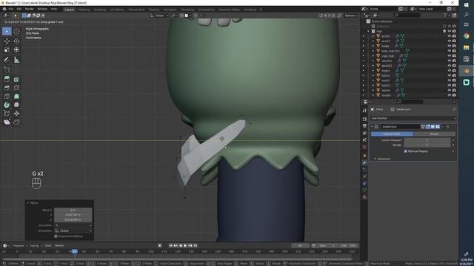Select the Select Box tool
The width and height of the screenshot is (474, 266).
pos(7,31)
